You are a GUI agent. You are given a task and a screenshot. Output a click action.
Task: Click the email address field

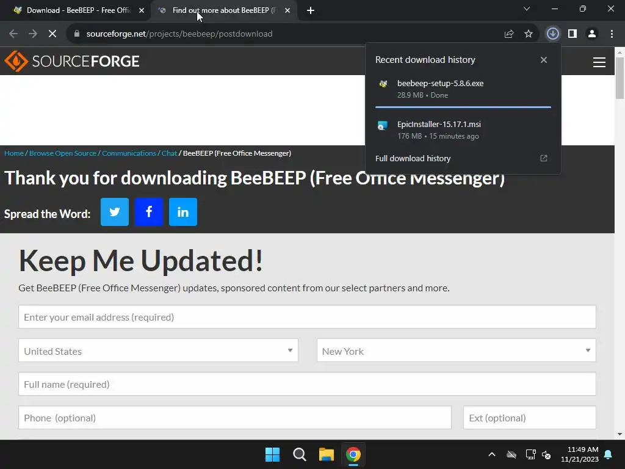click(x=307, y=317)
